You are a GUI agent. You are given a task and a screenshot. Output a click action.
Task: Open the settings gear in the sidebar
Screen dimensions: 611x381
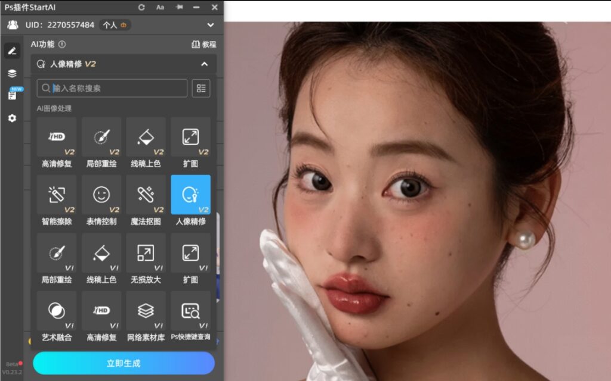coord(11,118)
